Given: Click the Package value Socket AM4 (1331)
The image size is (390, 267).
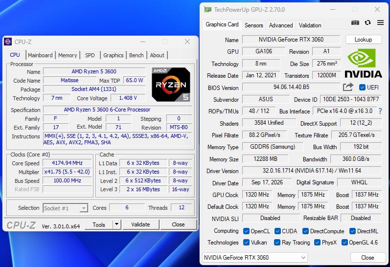Looking at the screenshot, I should (x=94, y=89).
